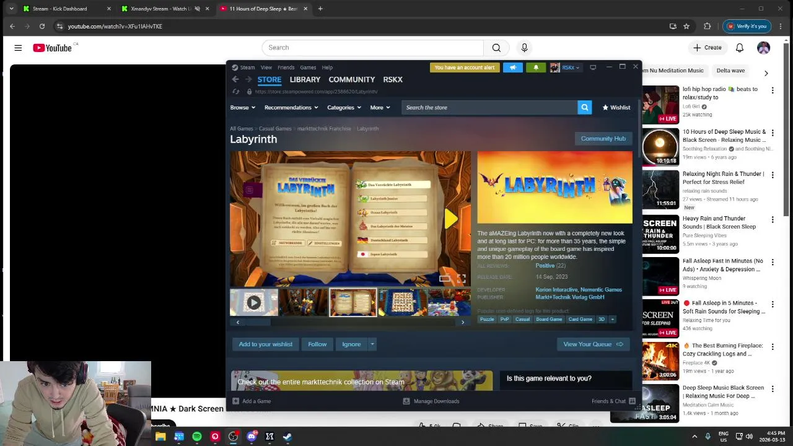Viewport: 793px width, 446px height.
Task: Open options for lofi hip hop radio video
Action: pos(772,90)
